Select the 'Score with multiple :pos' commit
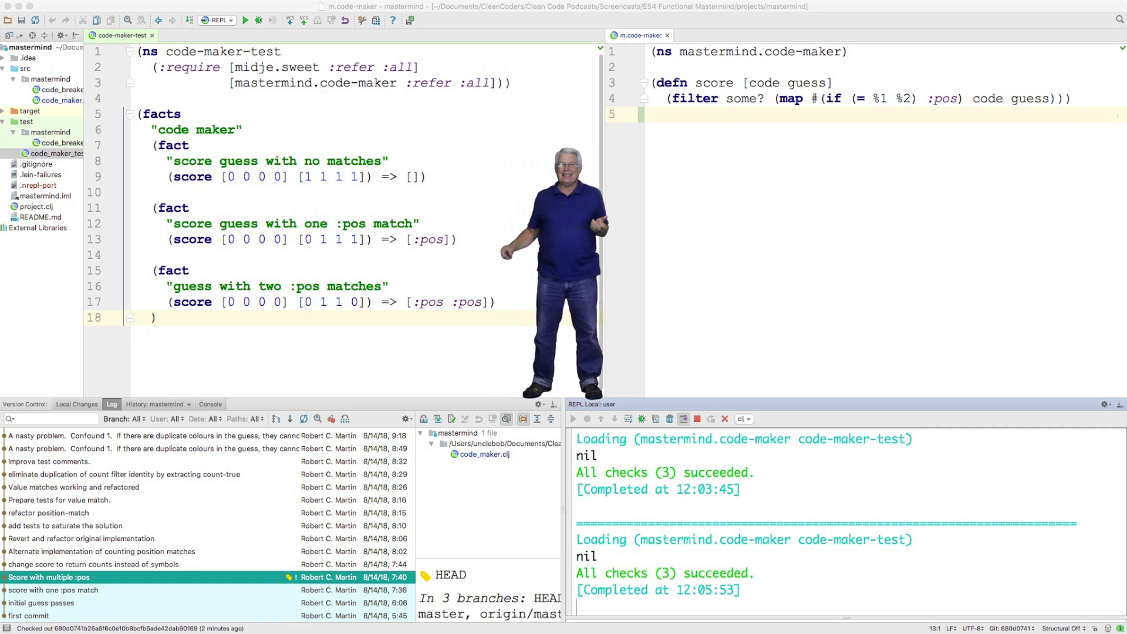This screenshot has height=634, width=1127. pyautogui.click(x=208, y=578)
